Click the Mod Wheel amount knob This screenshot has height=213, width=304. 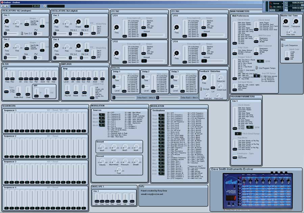[x=113, y=161]
